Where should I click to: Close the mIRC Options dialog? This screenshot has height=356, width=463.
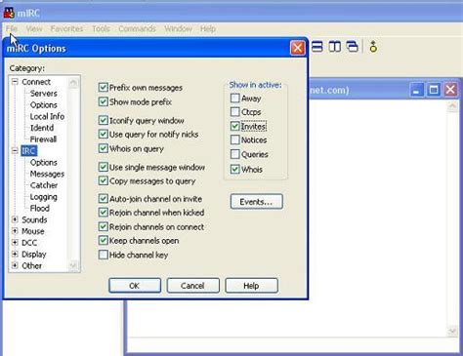297,48
